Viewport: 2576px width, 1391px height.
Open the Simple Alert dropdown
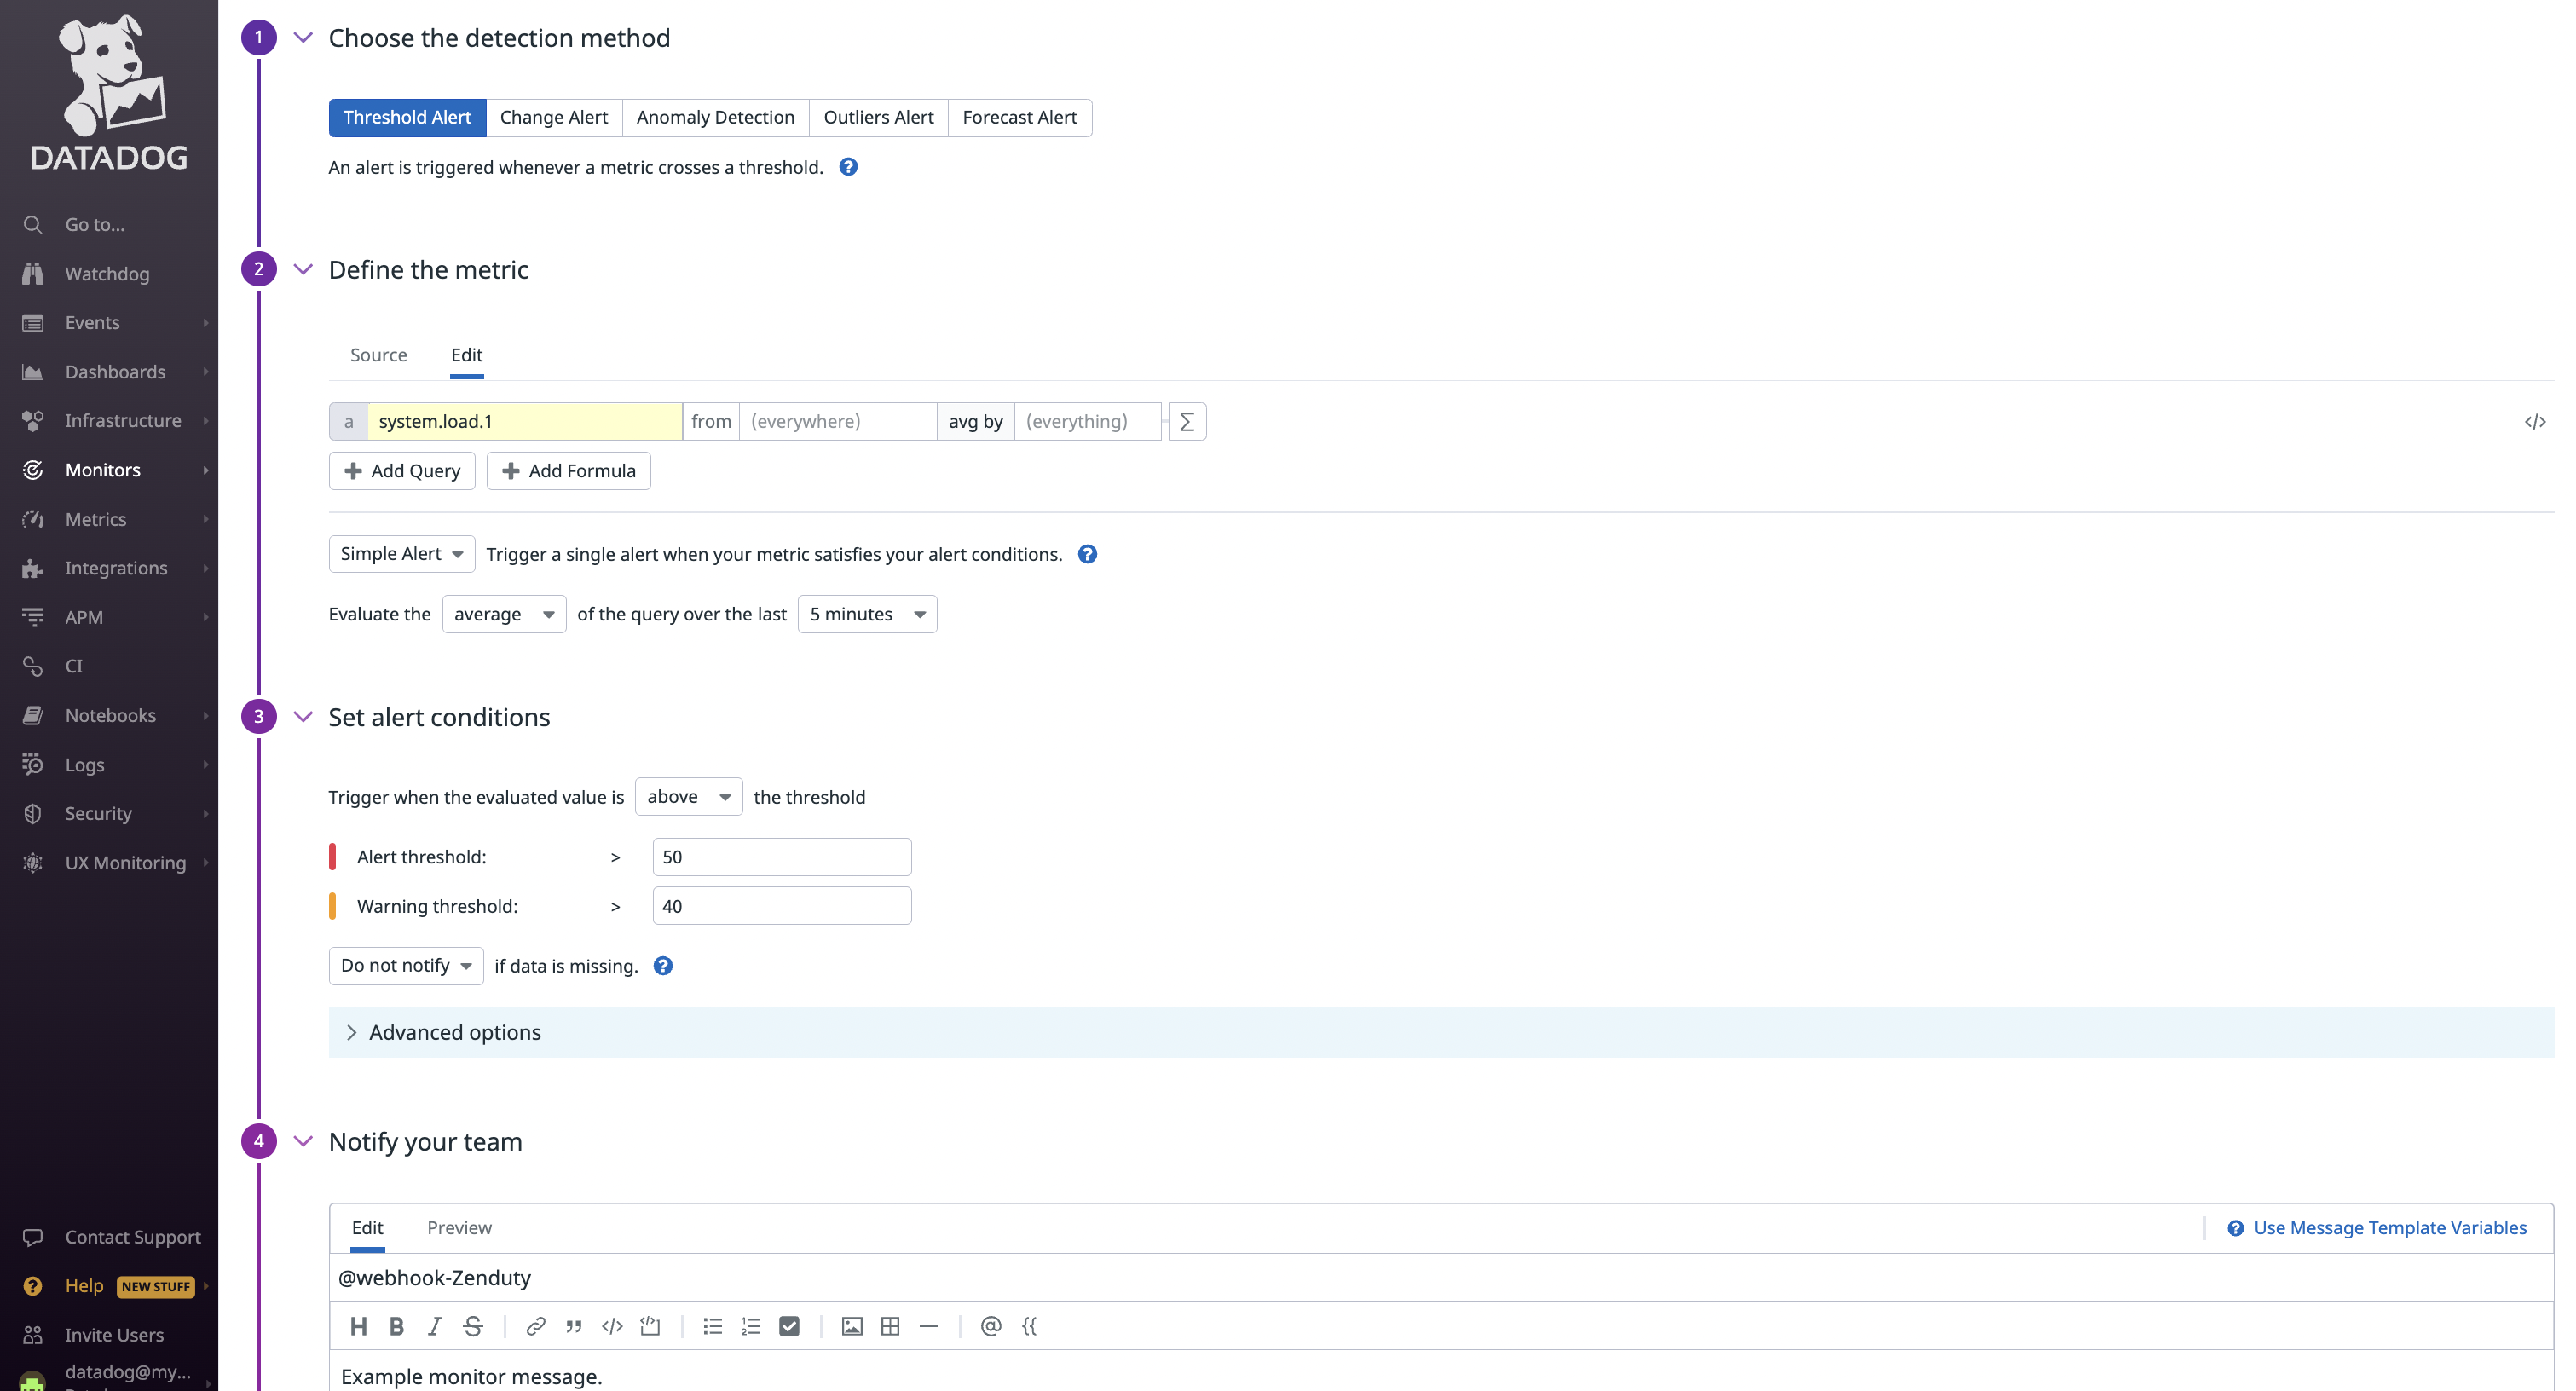pos(401,554)
